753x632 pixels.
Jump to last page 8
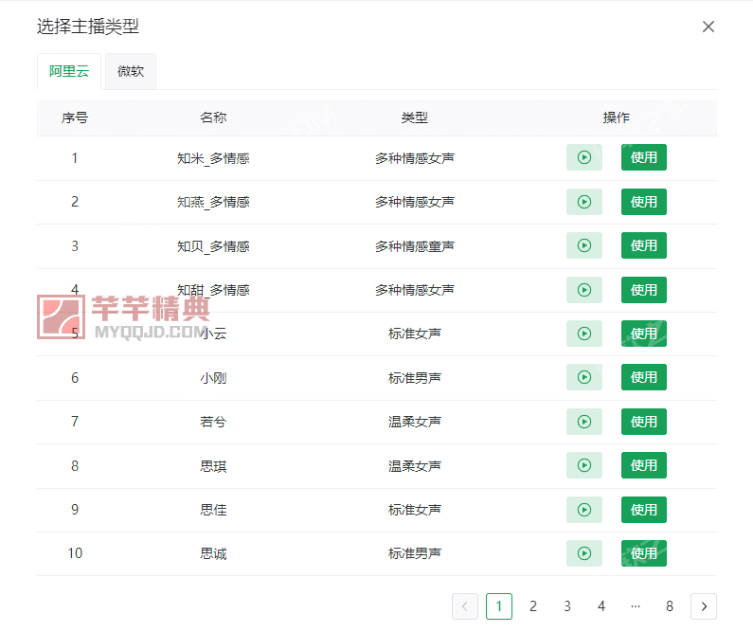pos(670,606)
